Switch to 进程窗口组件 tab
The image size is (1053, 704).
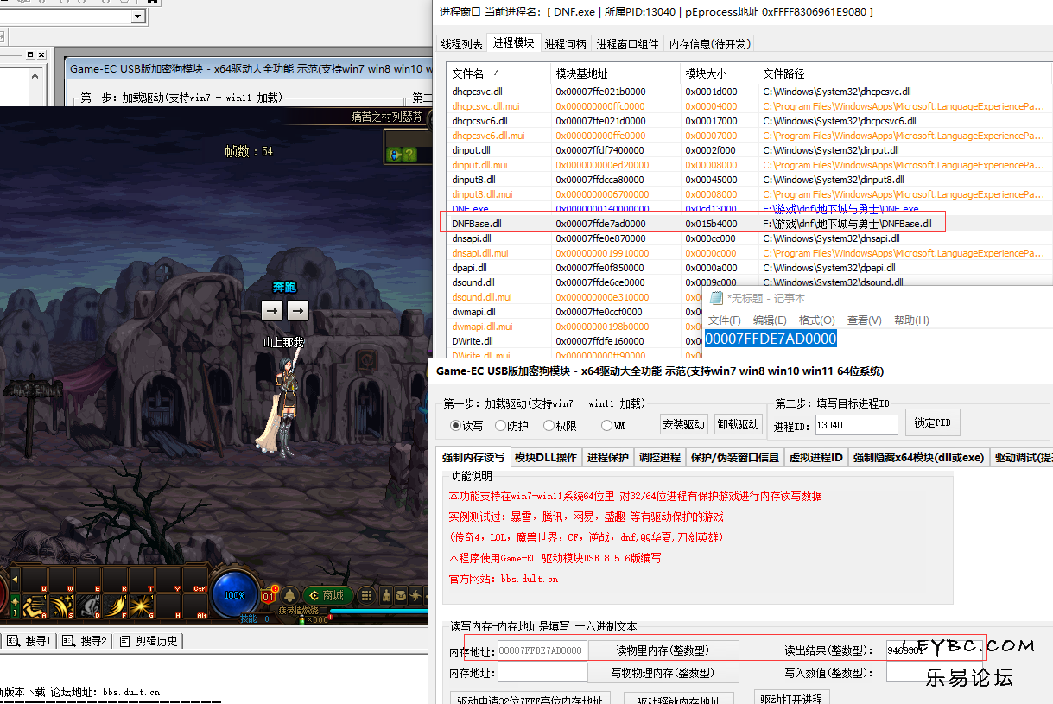[627, 44]
